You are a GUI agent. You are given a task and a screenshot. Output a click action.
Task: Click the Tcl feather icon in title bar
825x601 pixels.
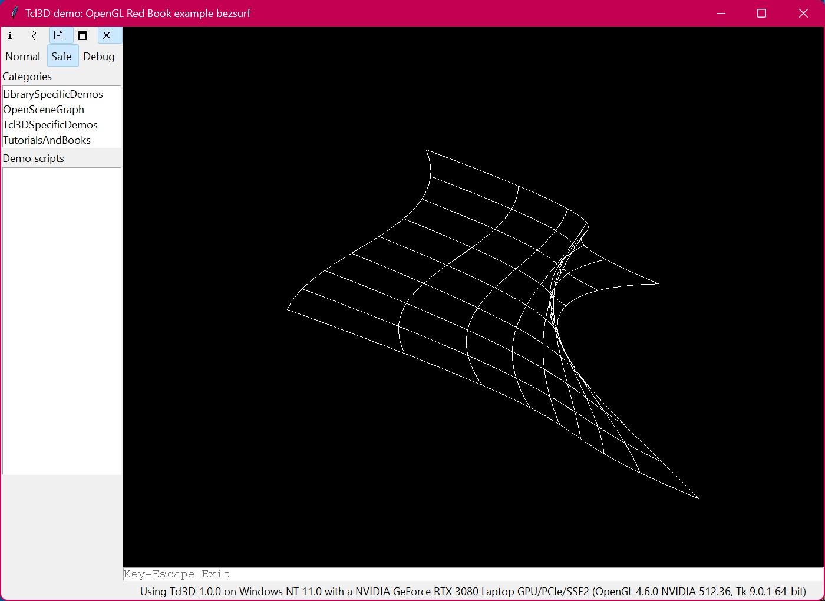pyautogui.click(x=14, y=13)
